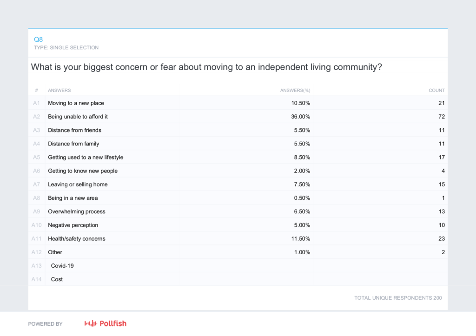Click the 'Covid-19' sub-answer
476x336 pixels.
coord(62,266)
